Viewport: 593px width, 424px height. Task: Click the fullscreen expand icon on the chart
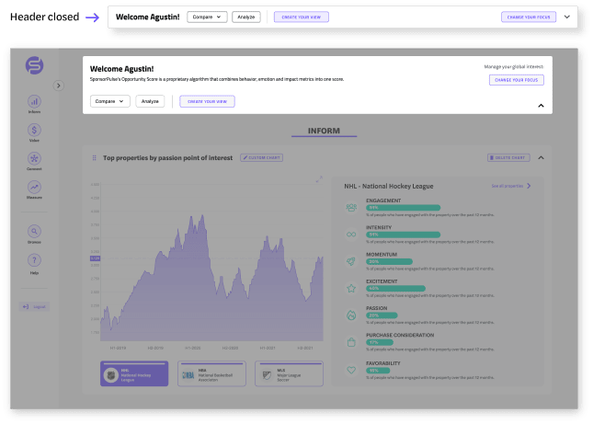319,178
